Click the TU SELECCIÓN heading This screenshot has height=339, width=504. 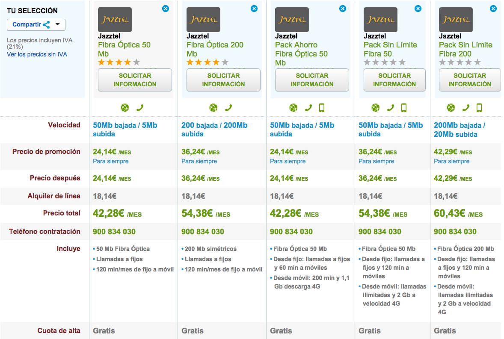[32, 11]
